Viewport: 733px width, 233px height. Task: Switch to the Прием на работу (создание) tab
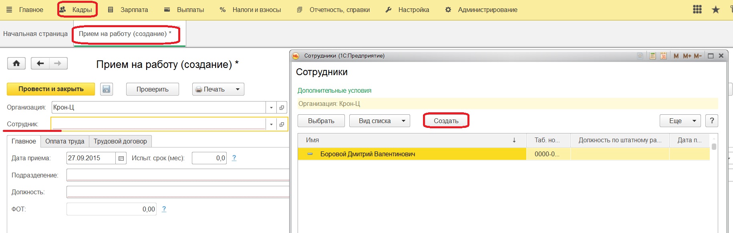pos(125,34)
